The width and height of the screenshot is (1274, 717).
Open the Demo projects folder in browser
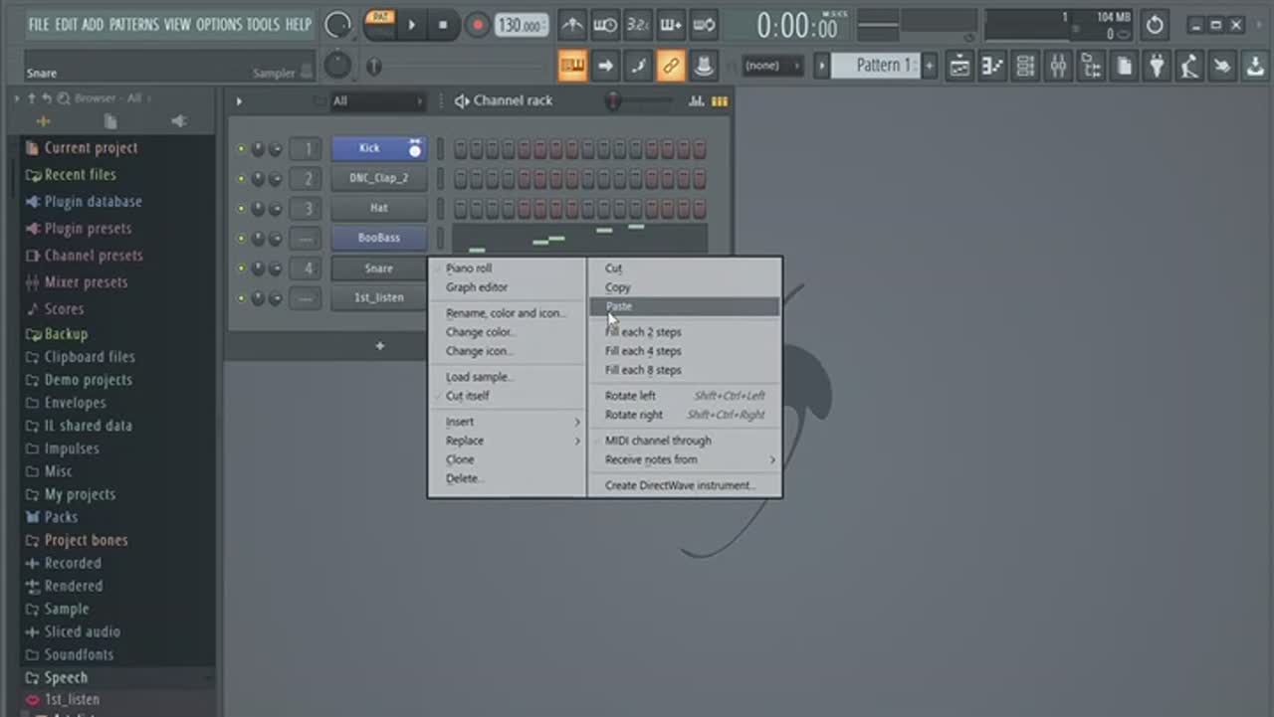[x=88, y=380]
